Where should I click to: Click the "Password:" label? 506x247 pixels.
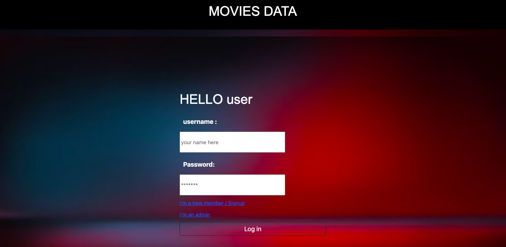[x=199, y=164]
